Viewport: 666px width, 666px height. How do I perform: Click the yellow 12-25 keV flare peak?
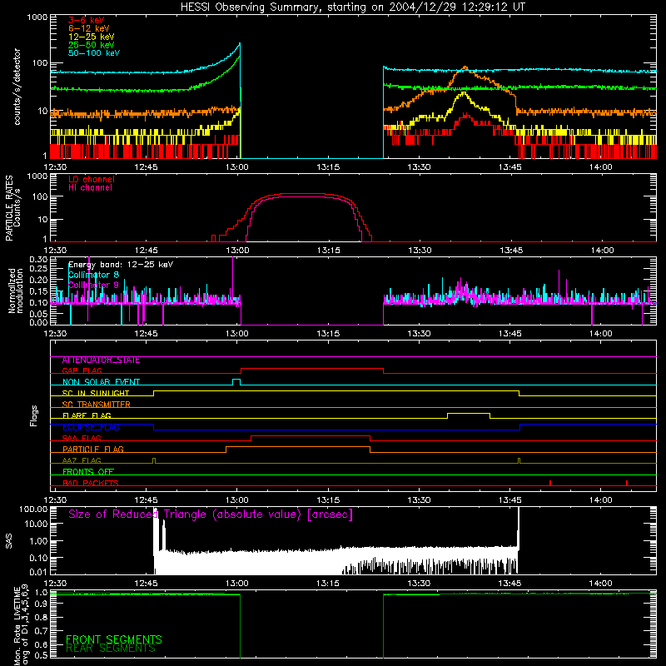pyautogui.click(x=463, y=93)
